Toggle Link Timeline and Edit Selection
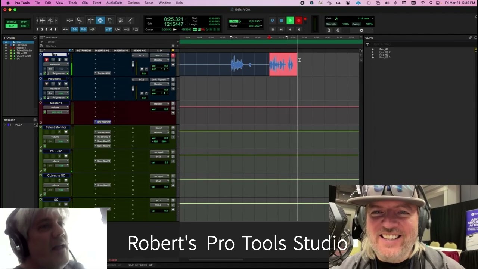Image resolution: width=478 pixels, height=269 pixels. coord(74,29)
